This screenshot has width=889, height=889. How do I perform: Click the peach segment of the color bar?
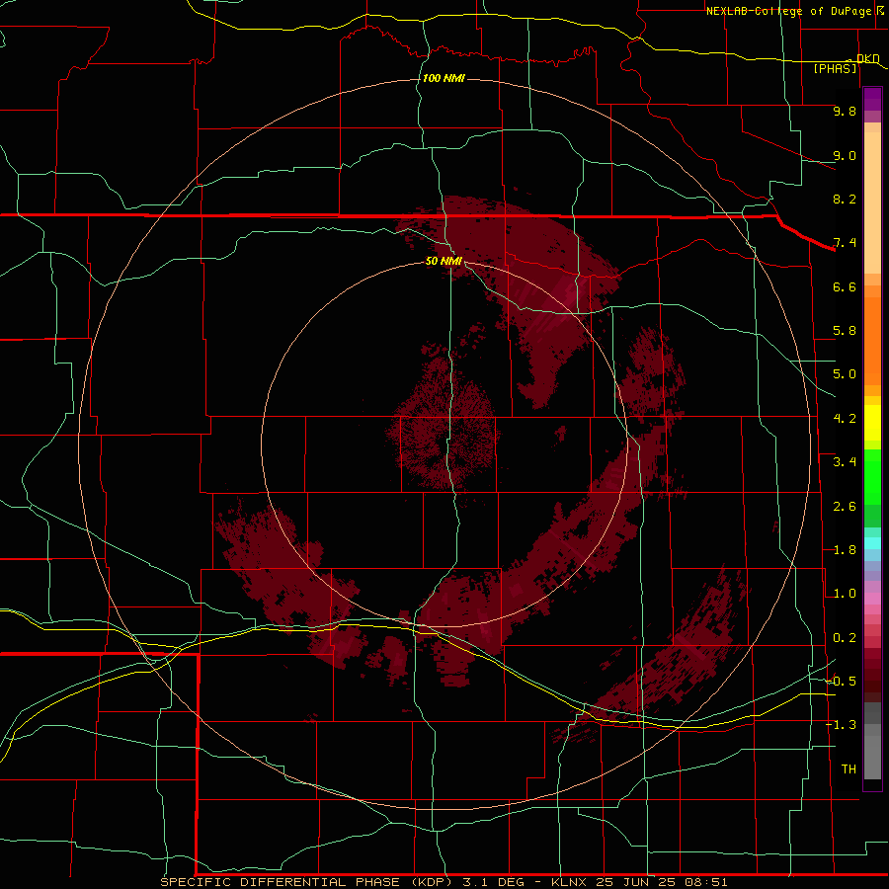tap(872, 202)
